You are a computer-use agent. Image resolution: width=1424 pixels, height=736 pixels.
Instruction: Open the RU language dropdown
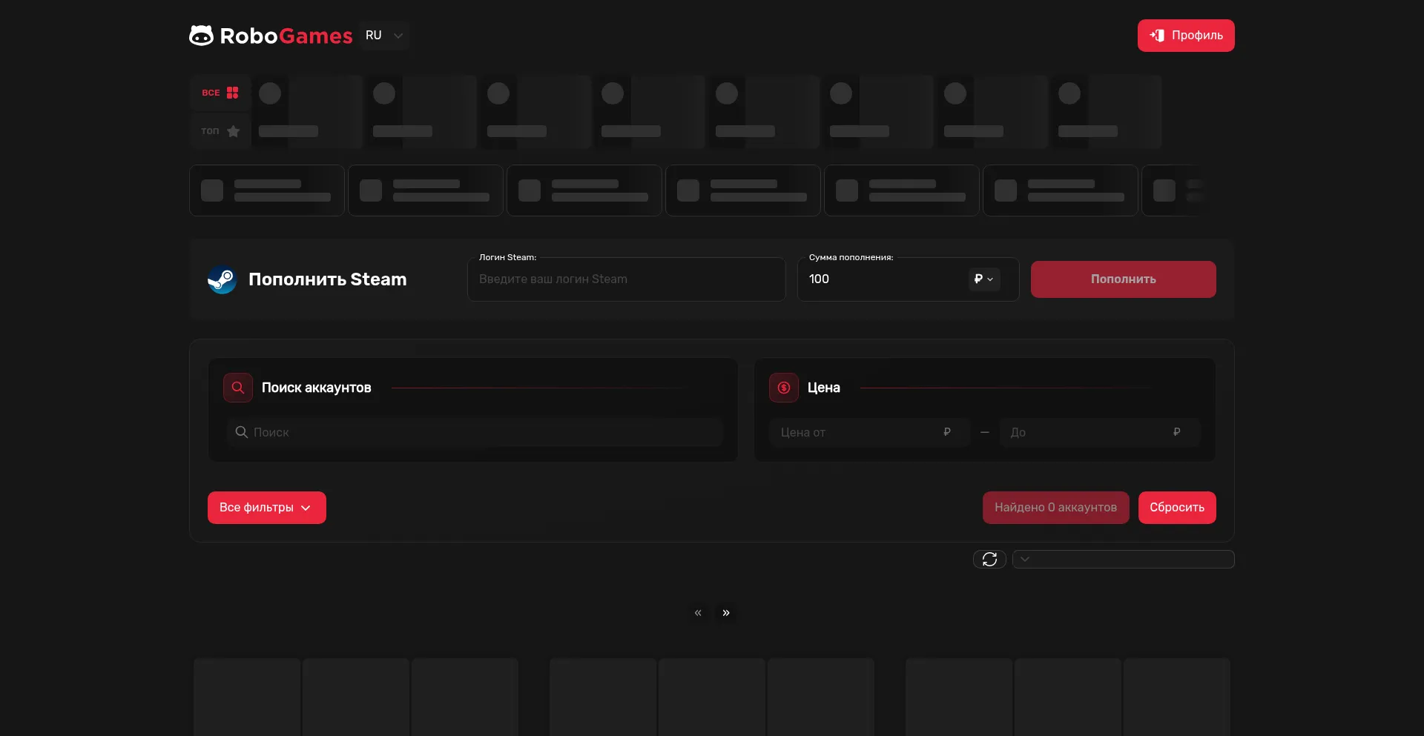[384, 36]
